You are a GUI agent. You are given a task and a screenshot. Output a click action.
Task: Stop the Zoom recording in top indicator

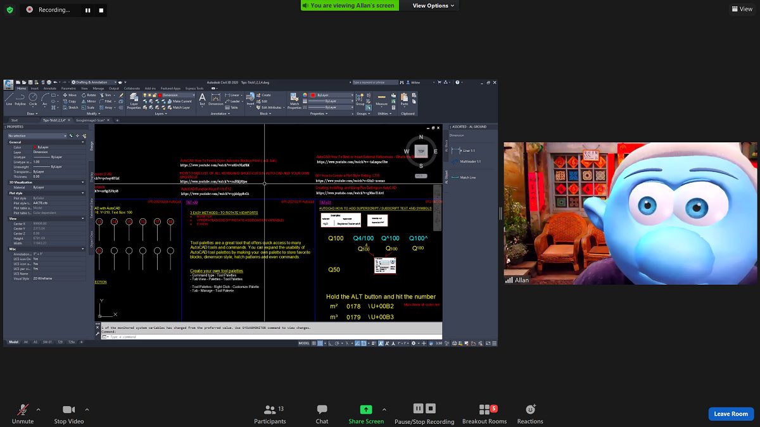click(101, 10)
